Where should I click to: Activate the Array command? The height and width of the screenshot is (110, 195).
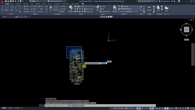click(x=41, y=12)
